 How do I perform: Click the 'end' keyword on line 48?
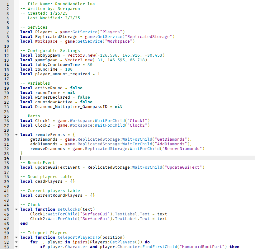pyautogui.click(x=24, y=223)
